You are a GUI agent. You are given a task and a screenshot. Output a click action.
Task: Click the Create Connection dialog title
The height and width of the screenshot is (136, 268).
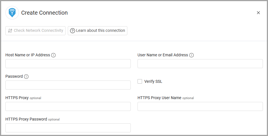tap(44, 13)
